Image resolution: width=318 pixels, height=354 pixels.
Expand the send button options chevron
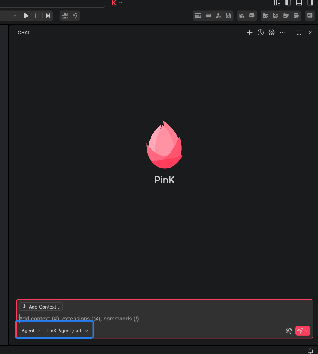[307, 331]
